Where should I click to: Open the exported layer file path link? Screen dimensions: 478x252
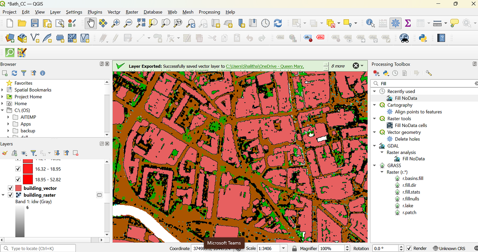pos(265,66)
